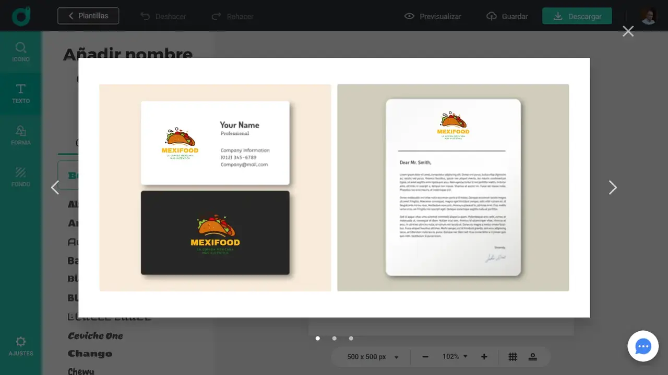668x375 pixels.
Task: Click the Descargar download button
Action: (x=577, y=16)
